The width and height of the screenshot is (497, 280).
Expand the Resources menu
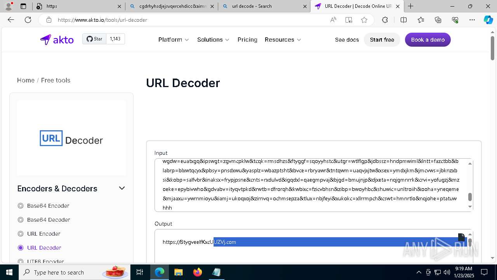(x=283, y=40)
